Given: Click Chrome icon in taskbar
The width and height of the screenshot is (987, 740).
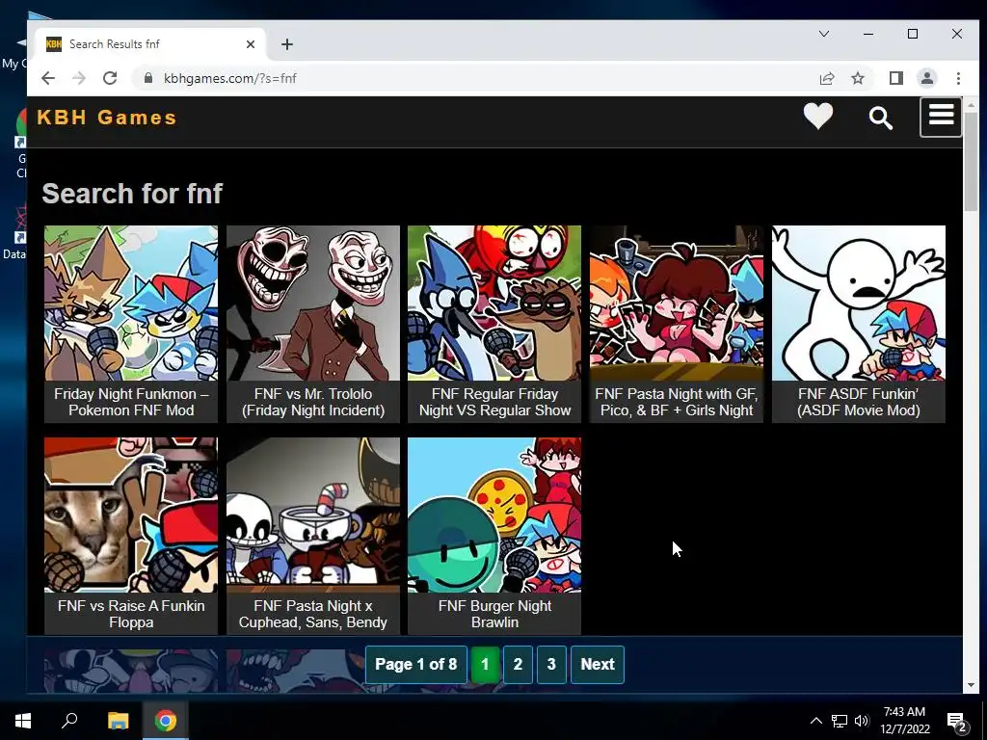Looking at the screenshot, I should 166,721.
